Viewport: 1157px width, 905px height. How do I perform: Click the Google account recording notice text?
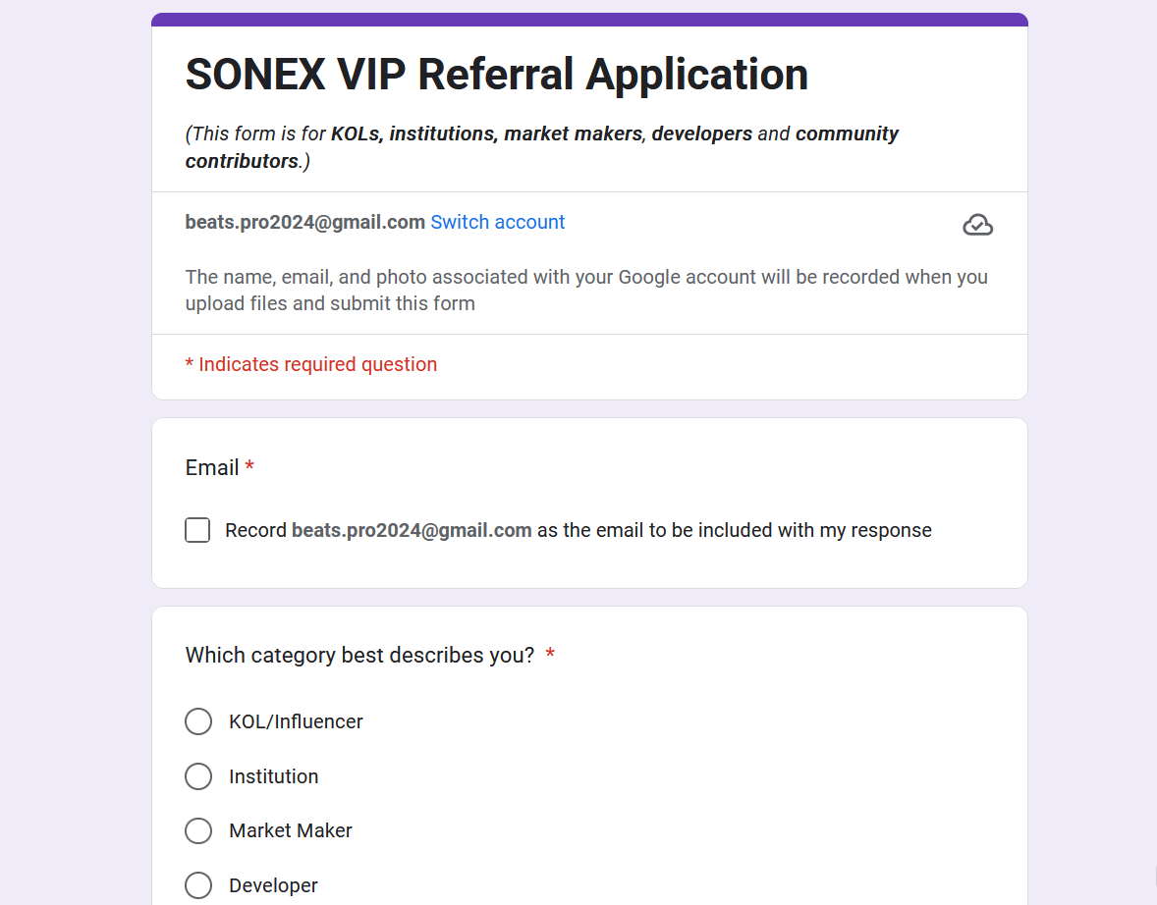click(x=586, y=290)
